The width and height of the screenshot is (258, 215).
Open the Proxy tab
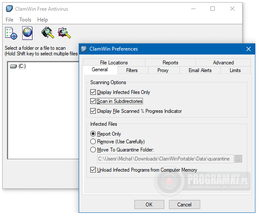(x=163, y=70)
